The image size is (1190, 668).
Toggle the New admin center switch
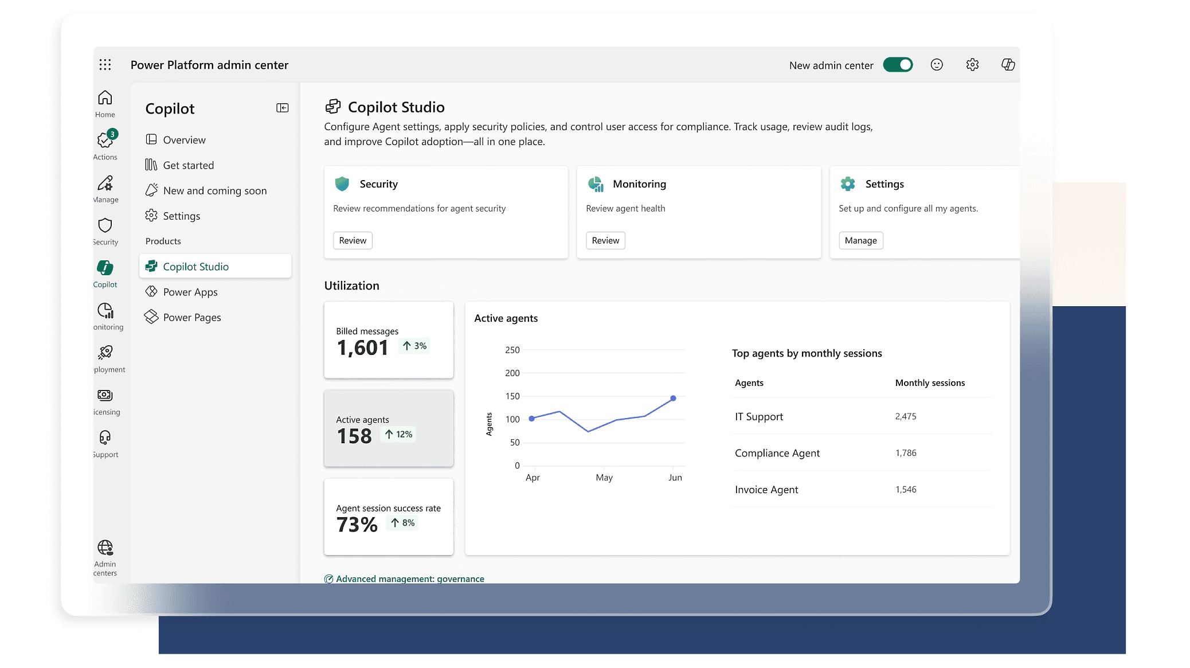[898, 65]
